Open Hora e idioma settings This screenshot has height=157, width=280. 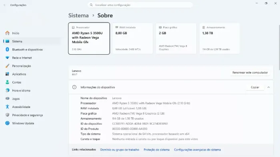pyautogui.click(x=32, y=90)
